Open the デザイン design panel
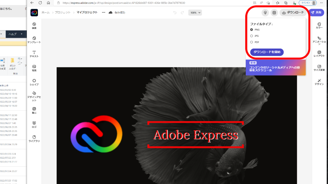 point(319,82)
